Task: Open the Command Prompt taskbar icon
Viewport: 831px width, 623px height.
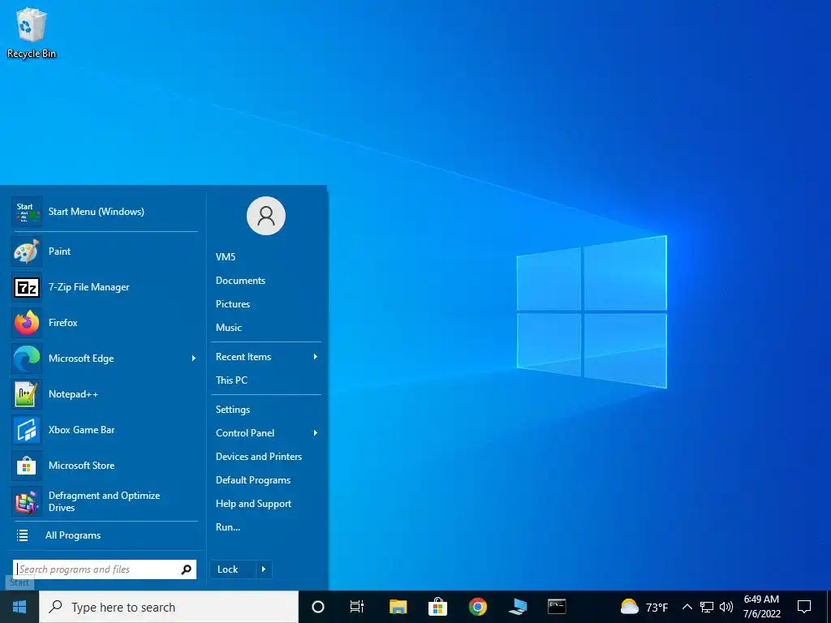Action: (557, 607)
